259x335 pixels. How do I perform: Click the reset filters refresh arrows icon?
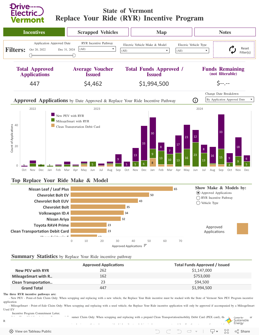[x=233, y=50]
